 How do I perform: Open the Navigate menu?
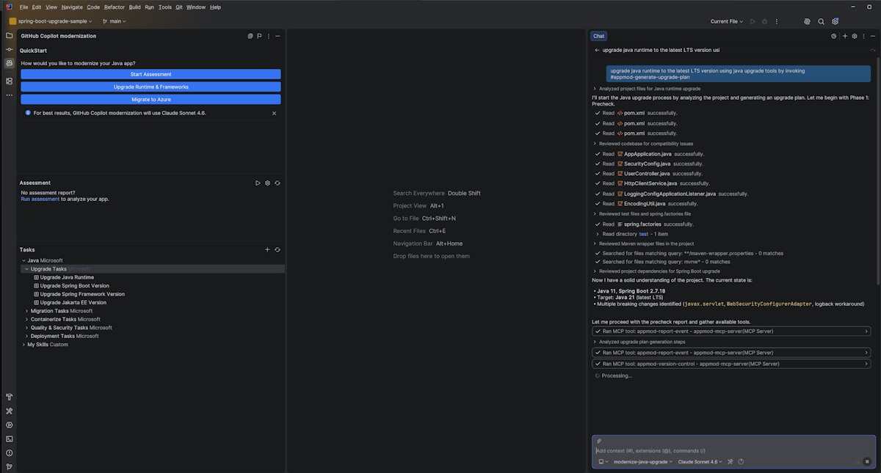click(72, 7)
